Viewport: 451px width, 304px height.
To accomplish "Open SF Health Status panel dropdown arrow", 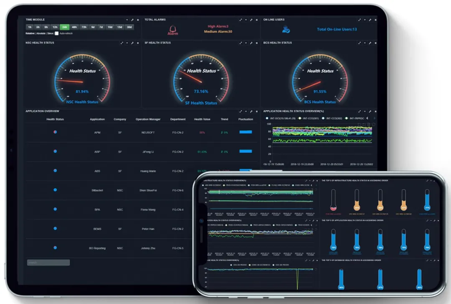I will (x=246, y=43).
